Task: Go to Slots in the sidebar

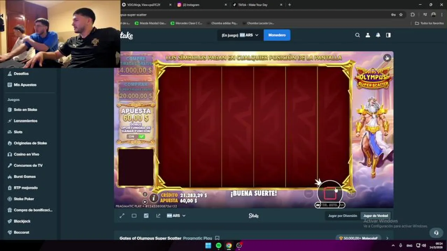Action: point(18,132)
